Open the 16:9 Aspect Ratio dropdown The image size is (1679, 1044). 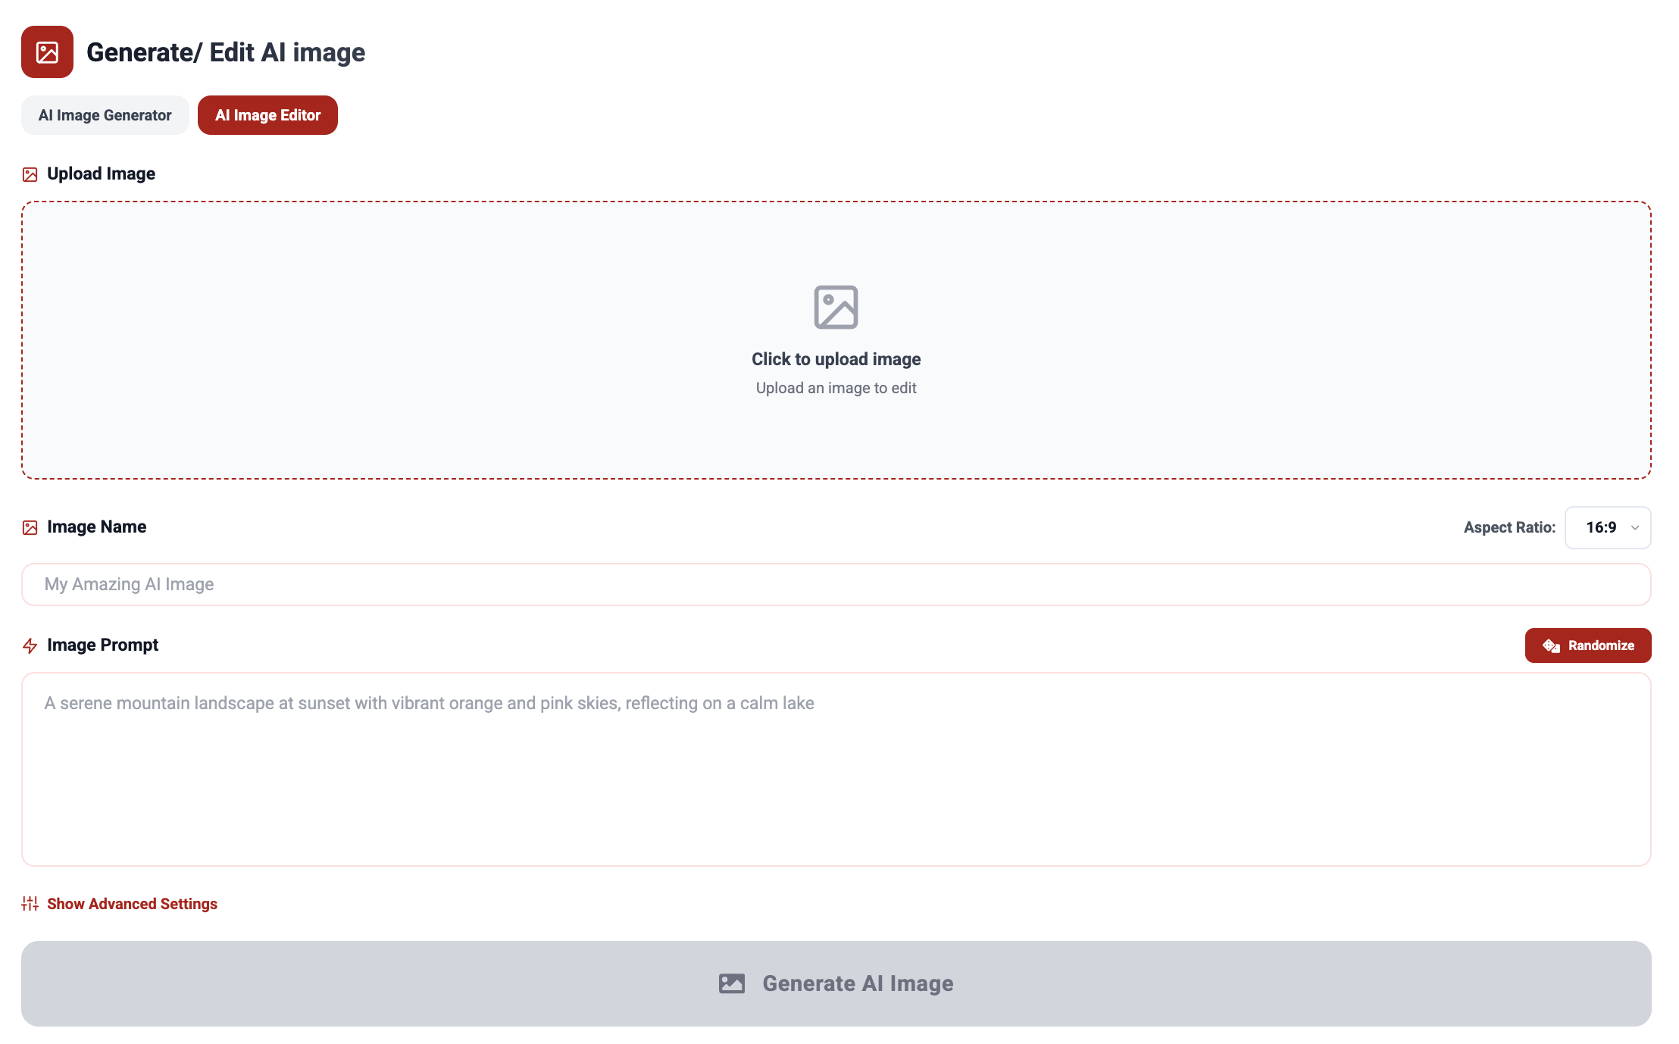[x=1607, y=527]
